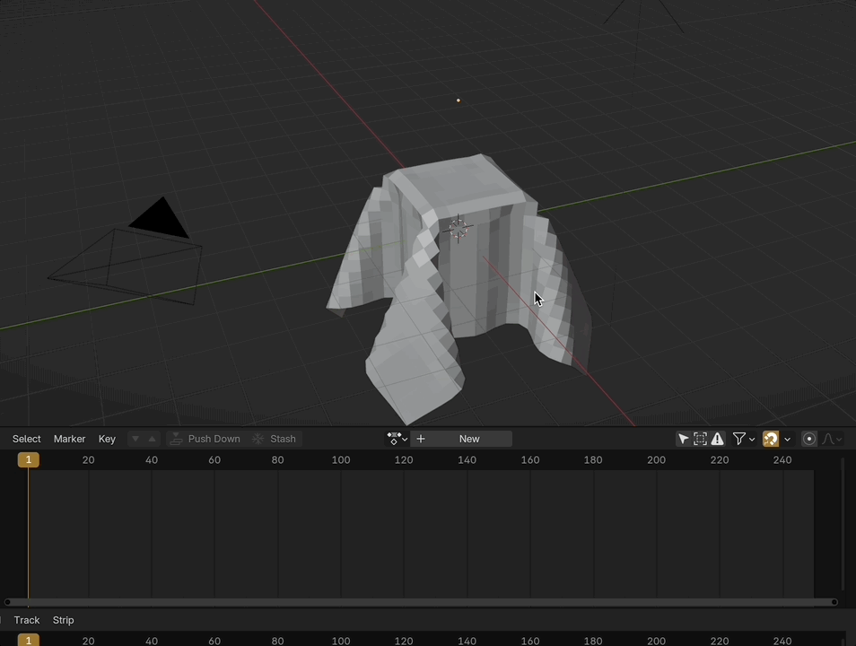The width and height of the screenshot is (856, 646).
Task: Click the vertical scrollbar of the action editor
Action: click(843, 524)
